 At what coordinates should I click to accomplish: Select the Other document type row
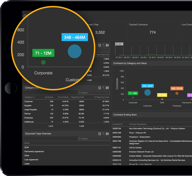(67, 155)
